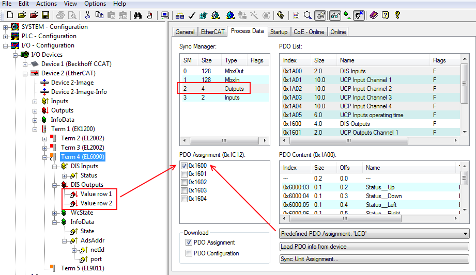476x275 pixels.
Task: Check the 0x1601 PDO assignment checkbox
Action: pos(184,174)
